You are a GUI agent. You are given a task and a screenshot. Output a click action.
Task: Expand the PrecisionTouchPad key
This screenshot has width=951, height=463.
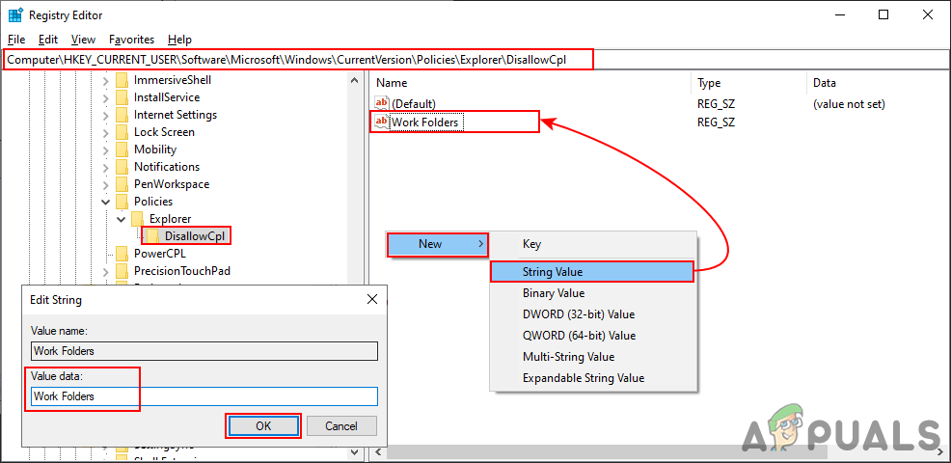106,271
